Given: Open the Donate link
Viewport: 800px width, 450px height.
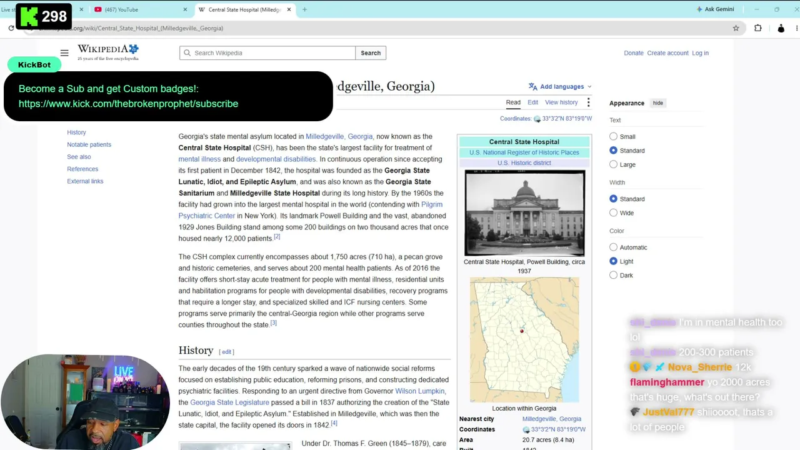Looking at the screenshot, I should [634, 53].
